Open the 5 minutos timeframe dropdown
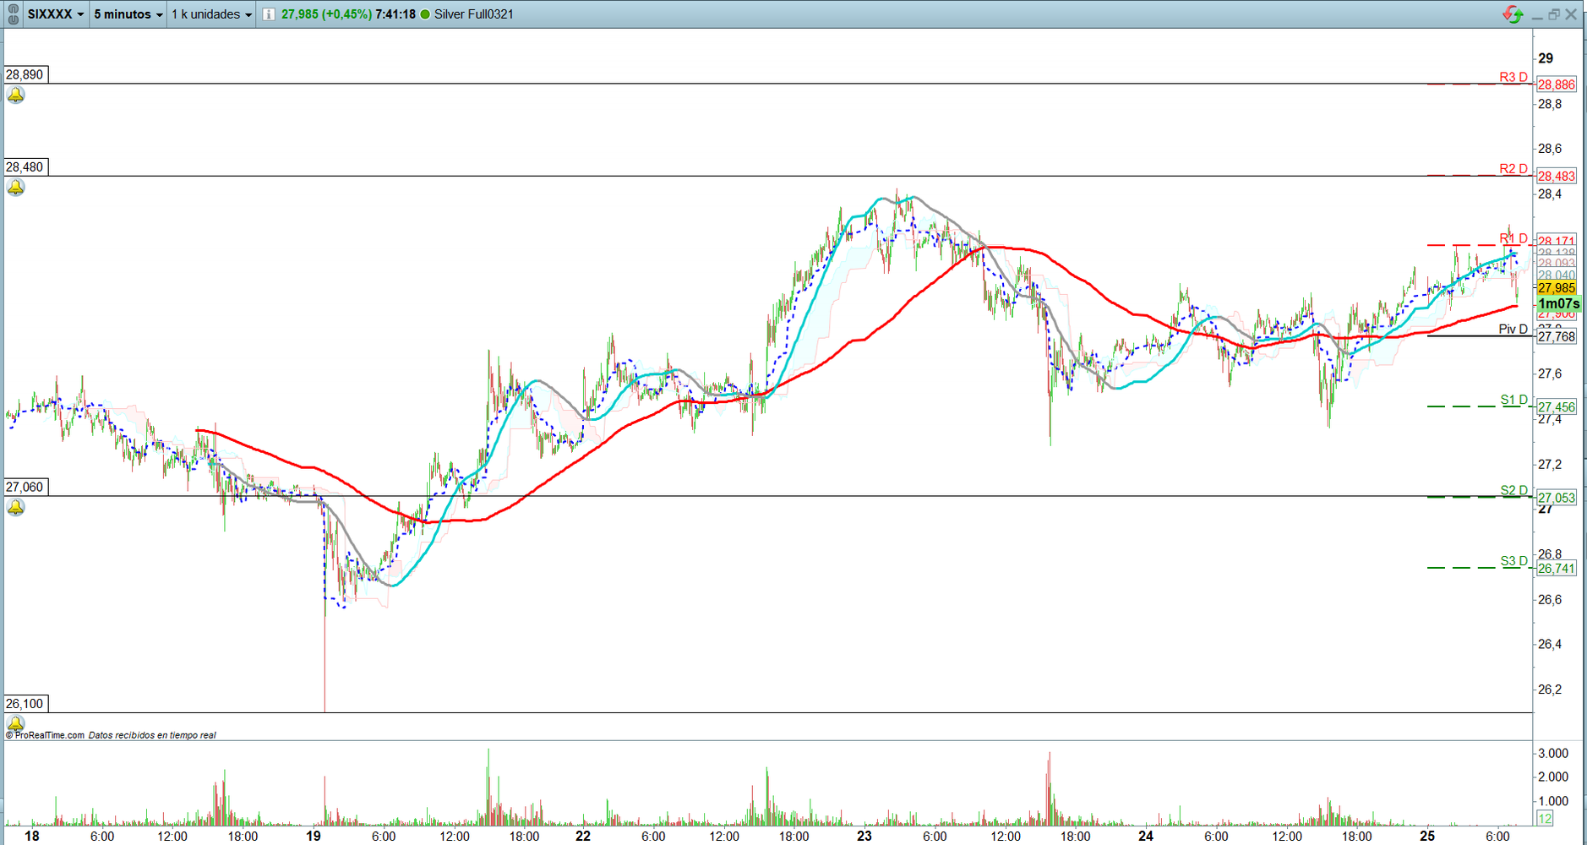 (128, 14)
